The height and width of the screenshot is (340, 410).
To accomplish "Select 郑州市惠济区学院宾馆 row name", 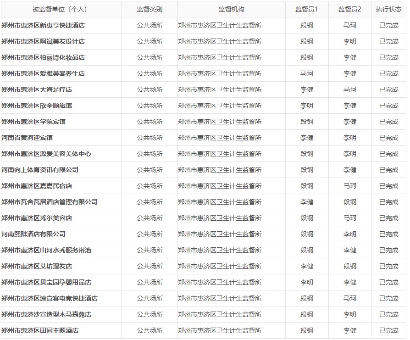I will [x=33, y=122].
